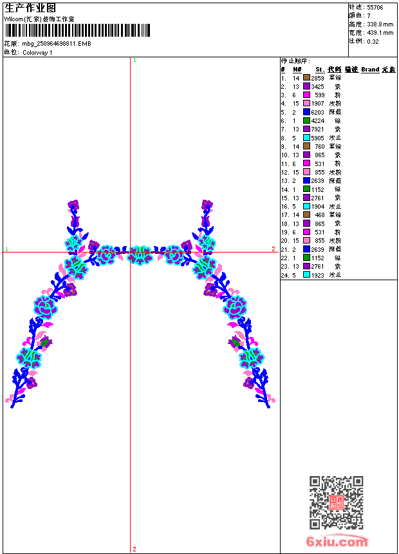Pick the light pink swatch in row 4

(x=306, y=103)
